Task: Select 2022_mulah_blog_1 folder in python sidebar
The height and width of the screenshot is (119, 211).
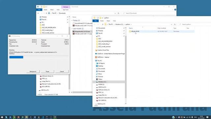Action: pos(104,44)
